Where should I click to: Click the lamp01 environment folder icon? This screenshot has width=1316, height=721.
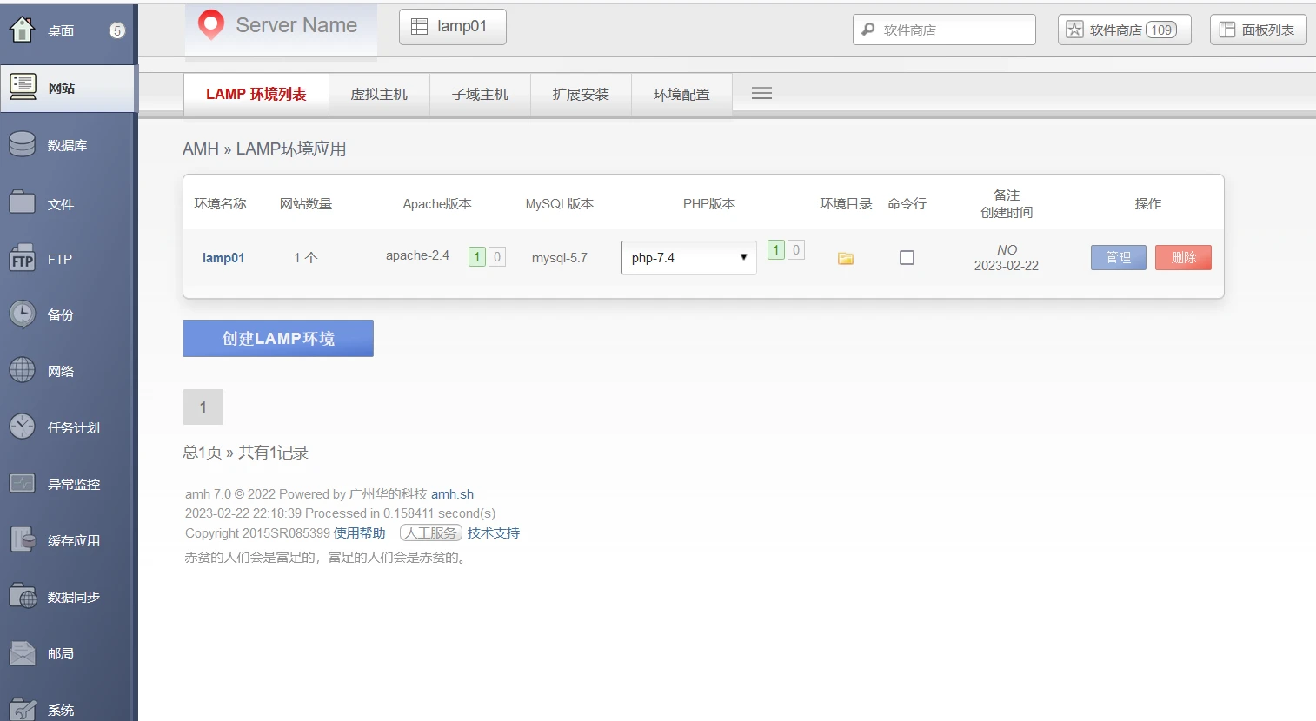tap(845, 258)
